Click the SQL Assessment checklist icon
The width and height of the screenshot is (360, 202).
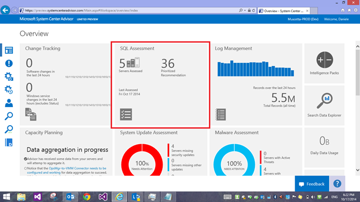126,114
